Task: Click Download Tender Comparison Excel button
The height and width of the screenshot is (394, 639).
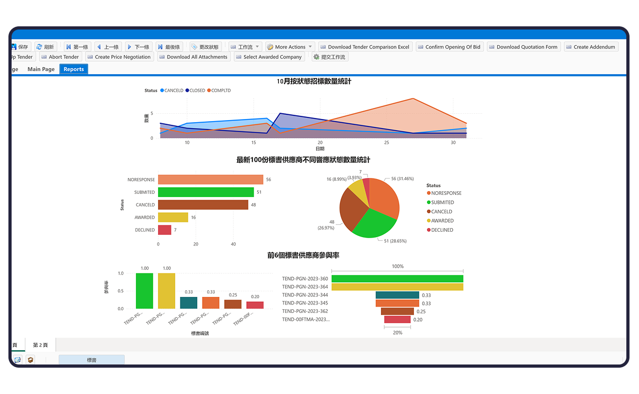Action: click(x=364, y=47)
